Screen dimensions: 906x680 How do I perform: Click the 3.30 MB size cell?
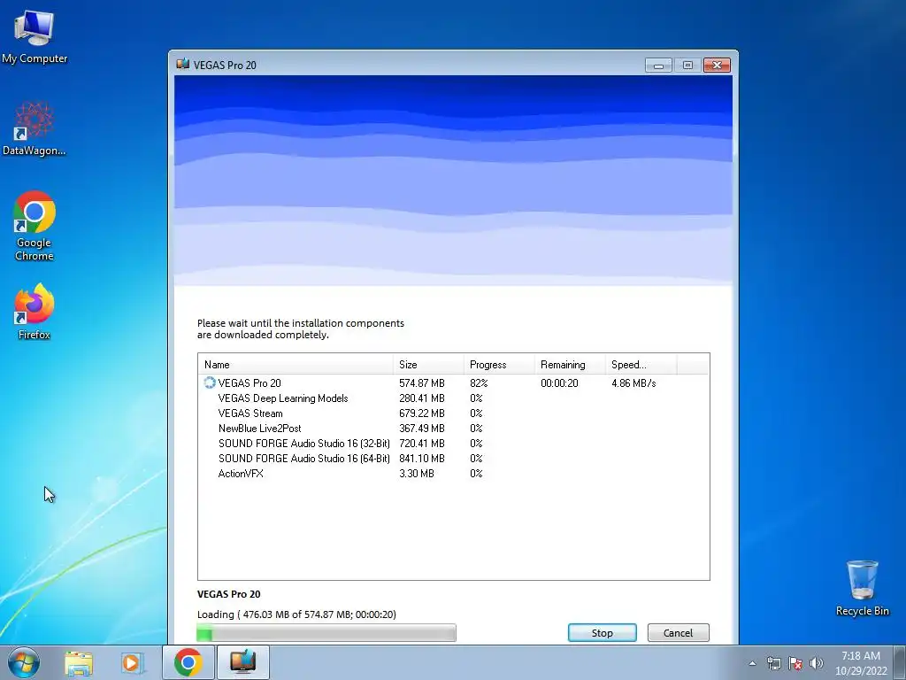click(x=417, y=473)
